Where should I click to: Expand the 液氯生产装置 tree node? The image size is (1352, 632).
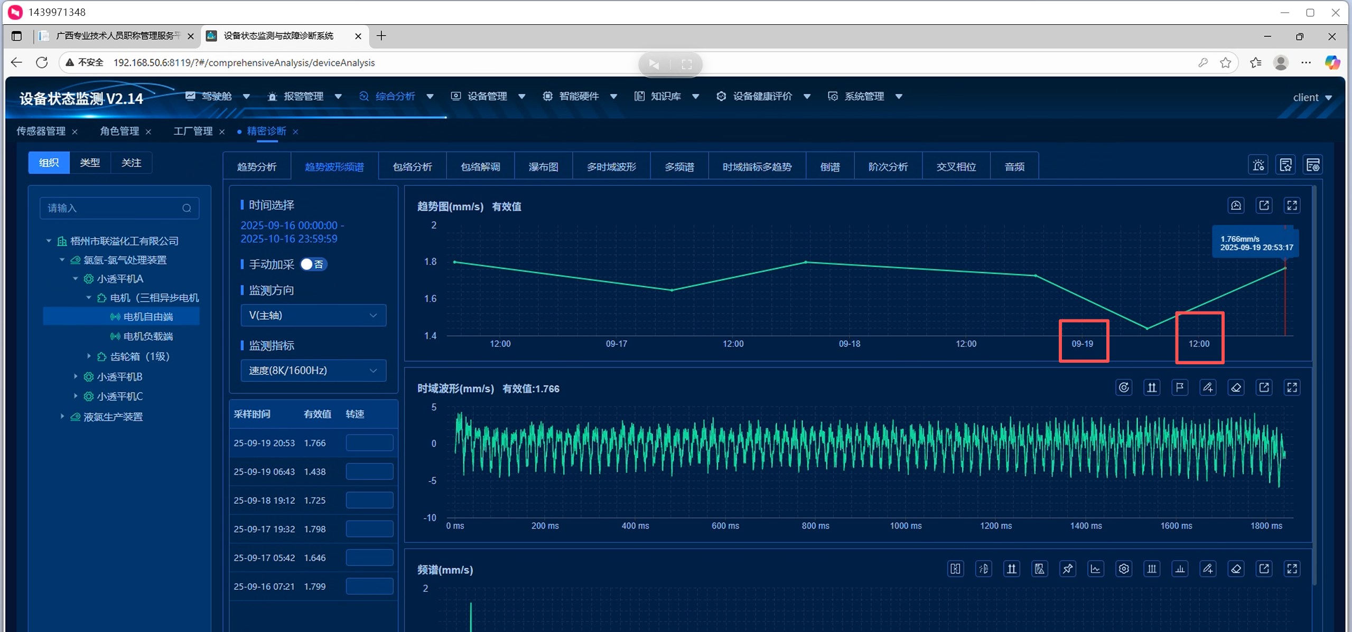point(62,416)
